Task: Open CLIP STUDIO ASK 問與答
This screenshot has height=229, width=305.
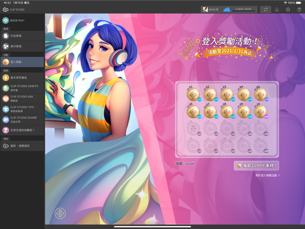Action: [22, 98]
